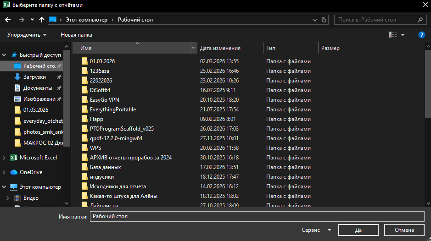431x241 pixels.
Task: Click the Back navigation arrow
Action: coord(7,20)
